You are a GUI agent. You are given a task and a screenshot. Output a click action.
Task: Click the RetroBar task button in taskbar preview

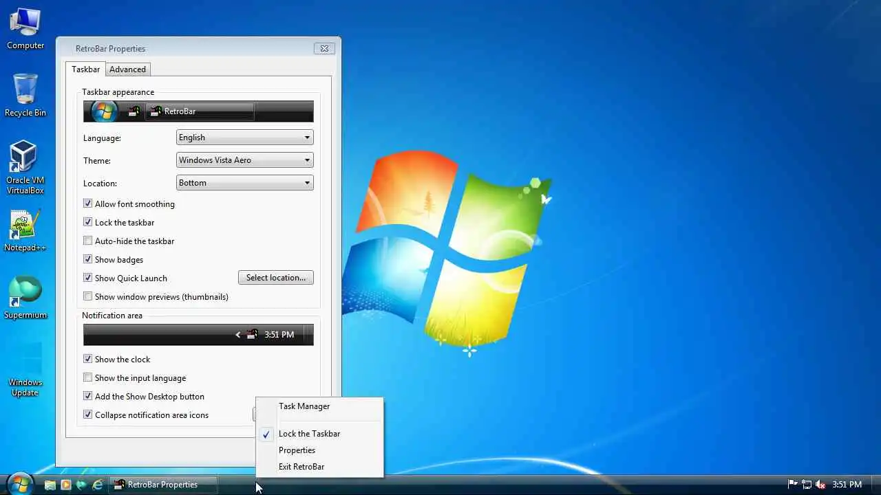point(199,111)
